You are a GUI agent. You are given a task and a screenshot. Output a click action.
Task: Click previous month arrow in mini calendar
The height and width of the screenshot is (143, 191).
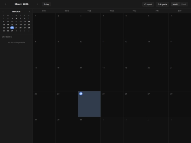coord(3,12)
